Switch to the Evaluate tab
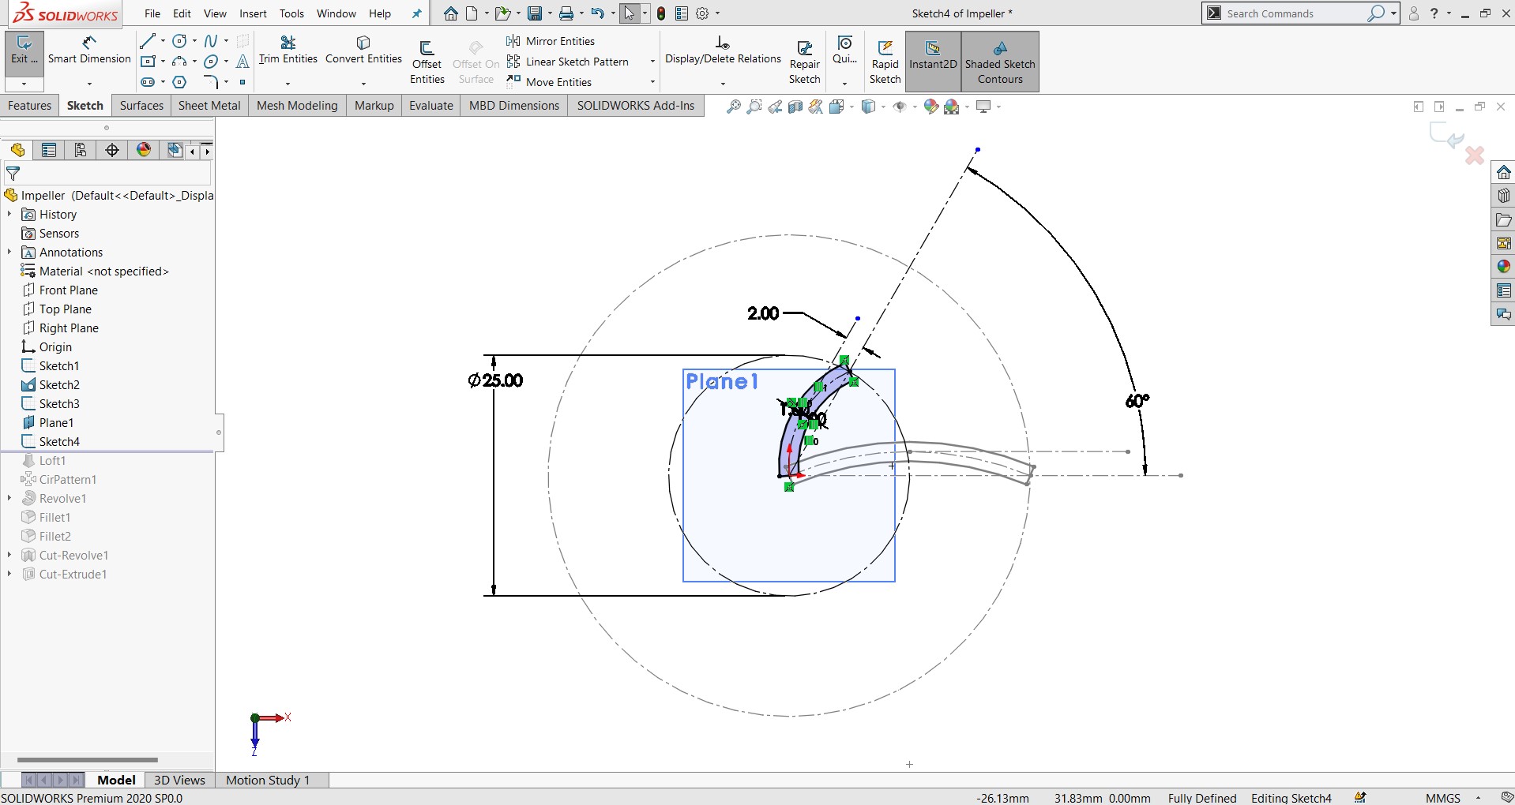This screenshot has width=1515, height=805. [431, 106]
